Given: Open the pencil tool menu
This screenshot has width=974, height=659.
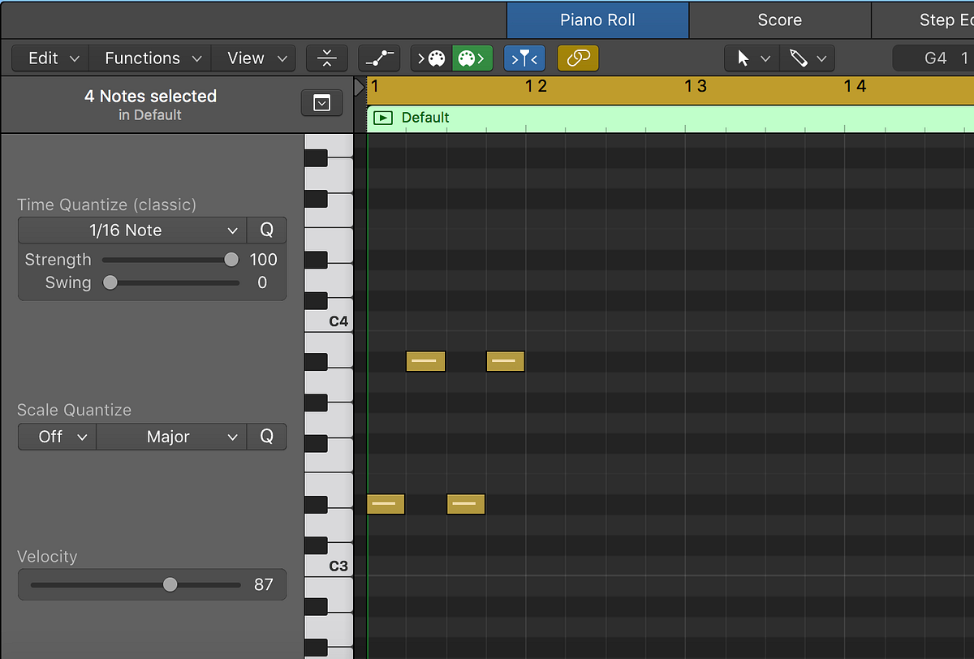Looking at the screenshot, I should click(808, 58).
